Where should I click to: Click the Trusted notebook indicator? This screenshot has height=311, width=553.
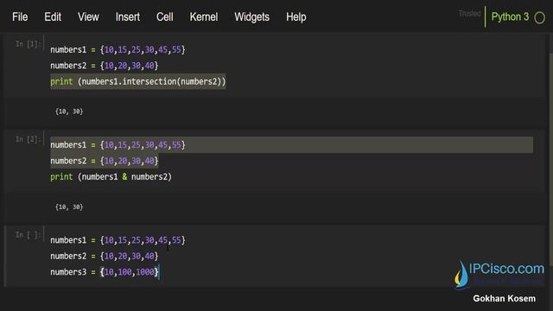coord(469,14)
